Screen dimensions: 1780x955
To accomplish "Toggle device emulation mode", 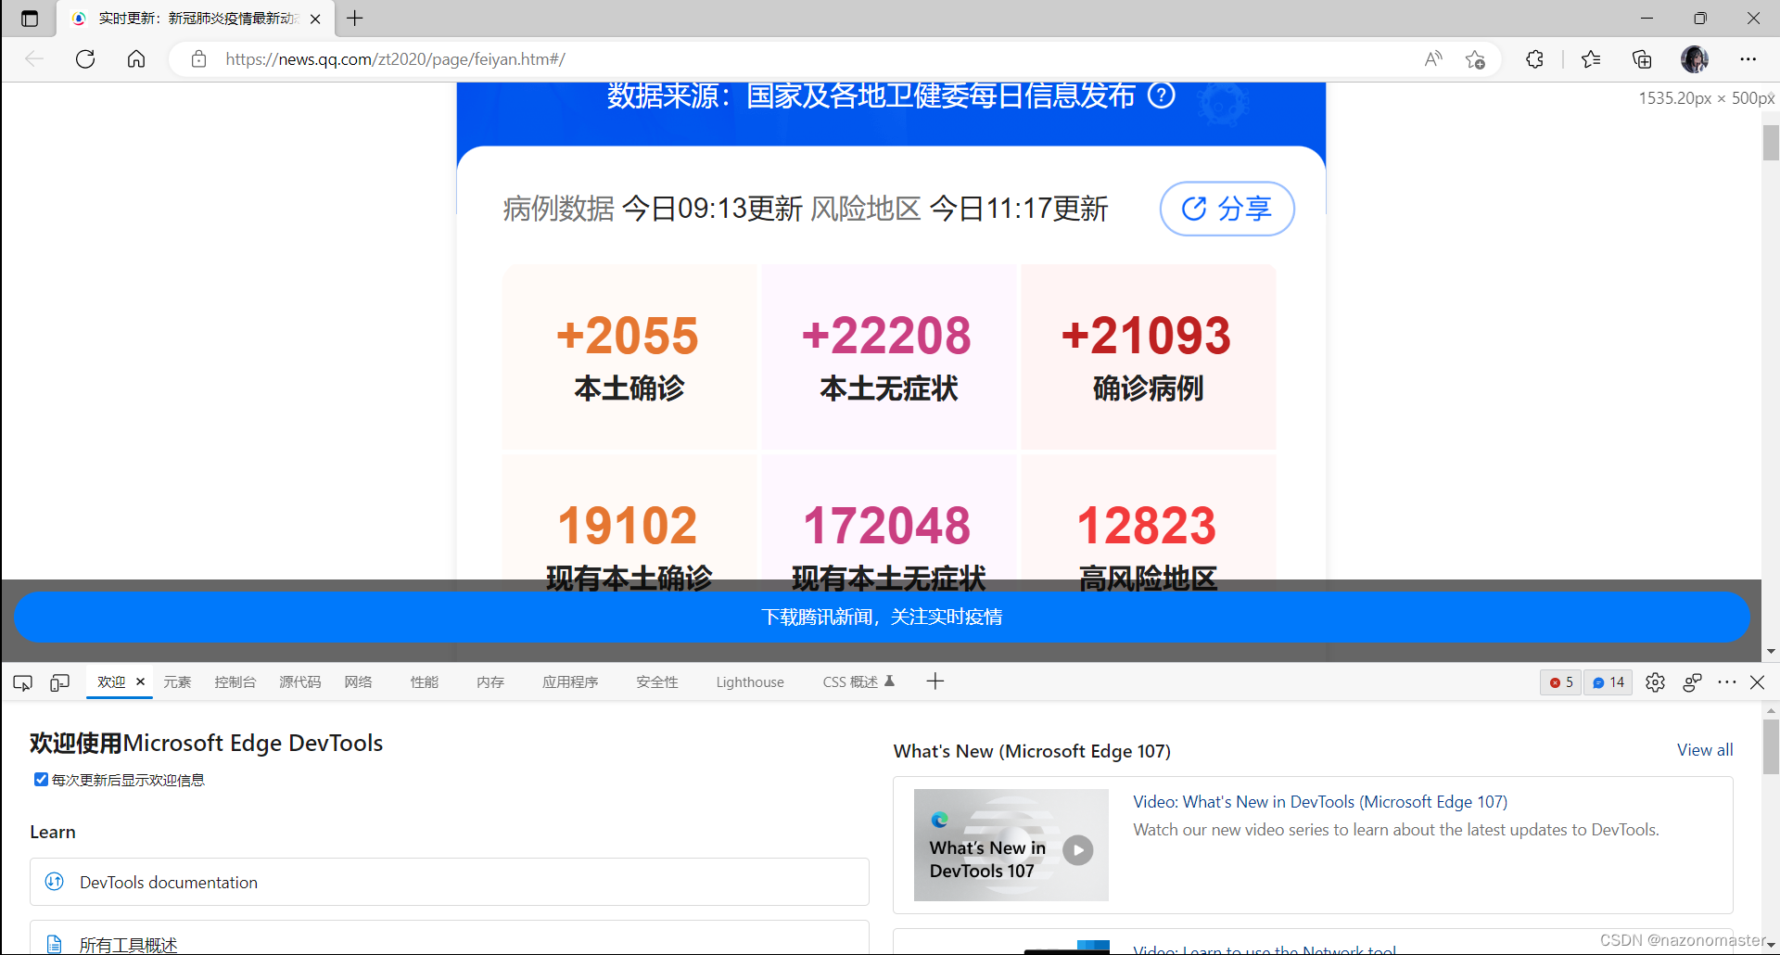I will (59, 681).
